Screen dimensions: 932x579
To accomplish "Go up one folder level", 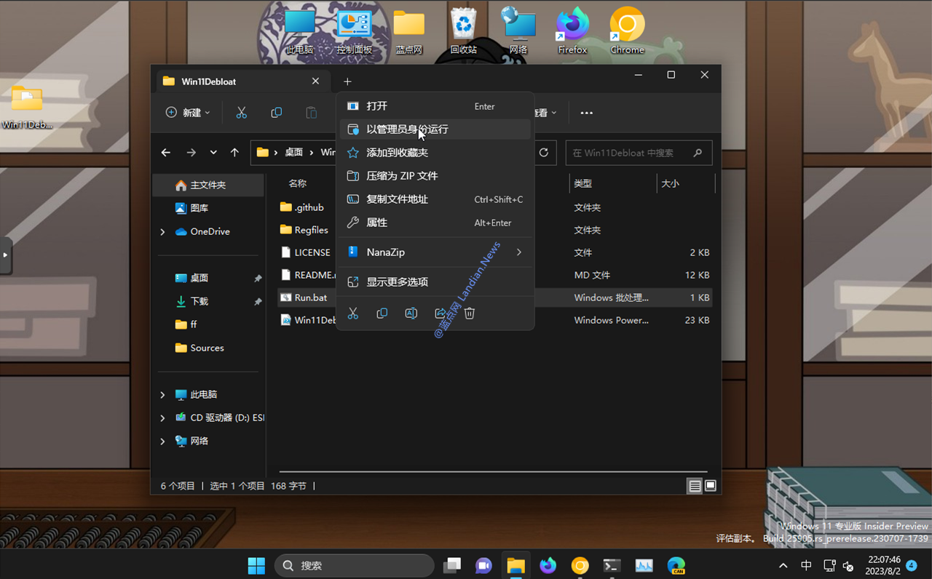I will pos(234,153).
